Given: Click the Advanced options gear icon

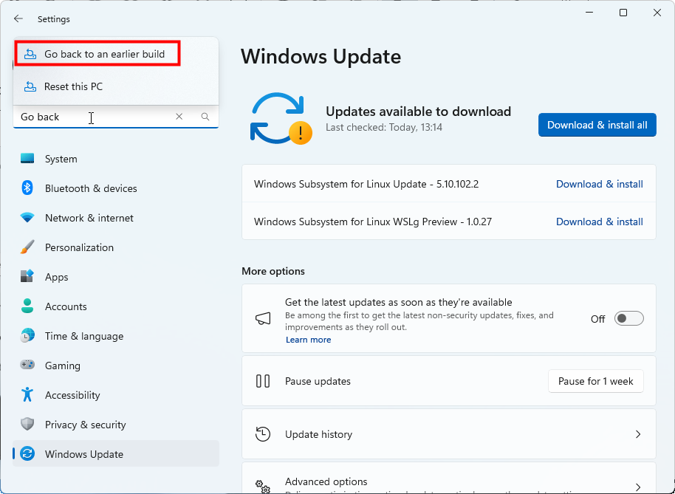Looking at the screenshot, I should [x=263, y=487].
